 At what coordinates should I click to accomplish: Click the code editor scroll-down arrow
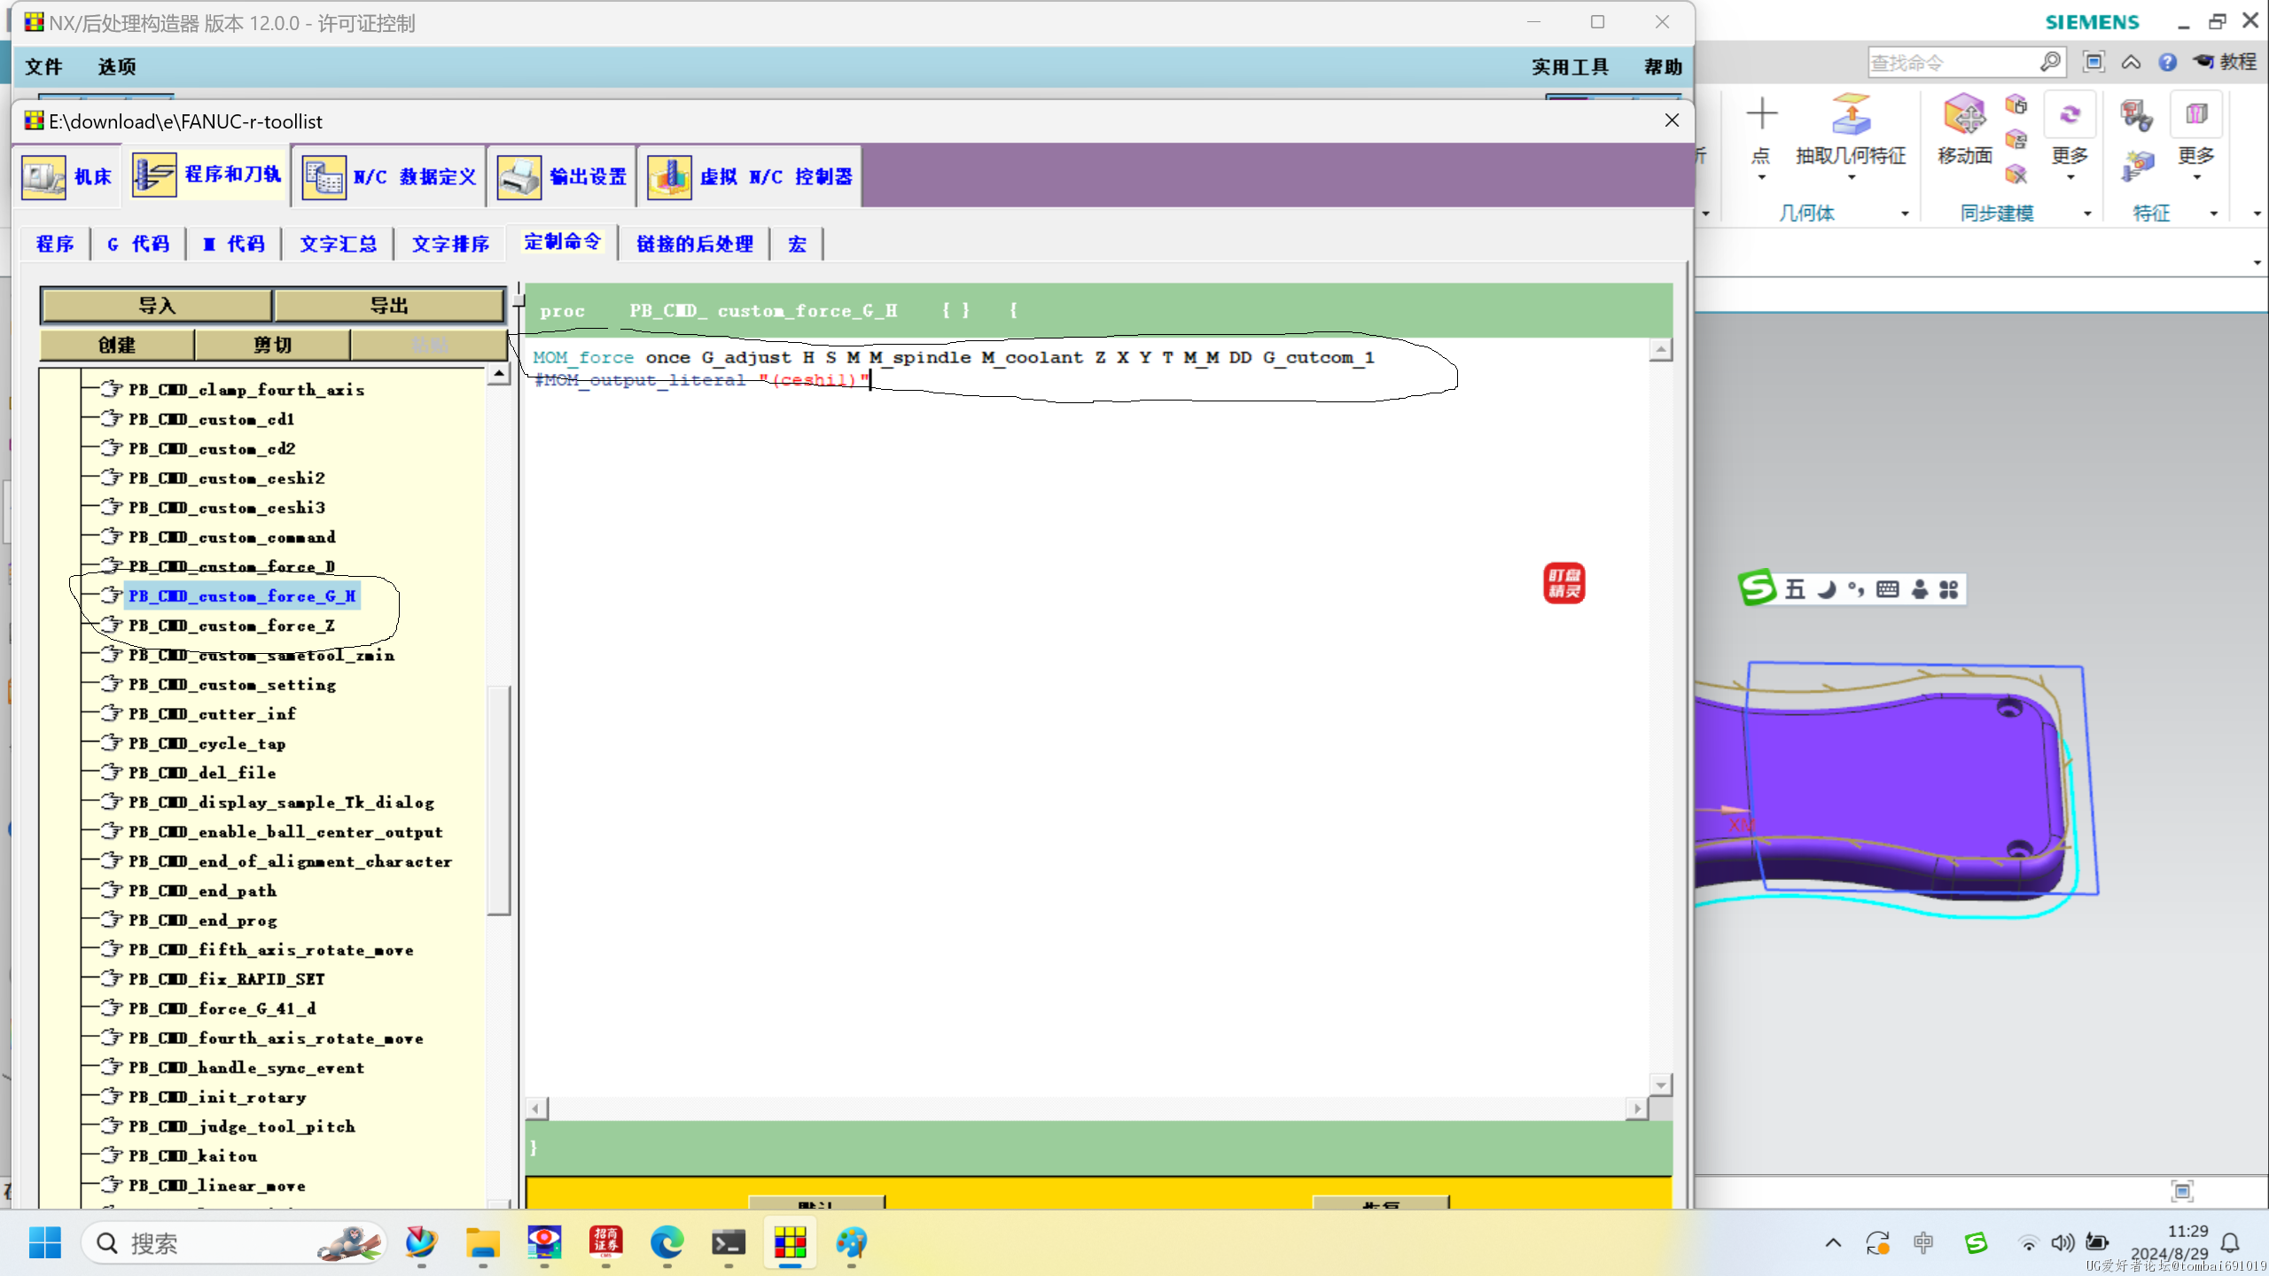click(x=1660, y=1085)
